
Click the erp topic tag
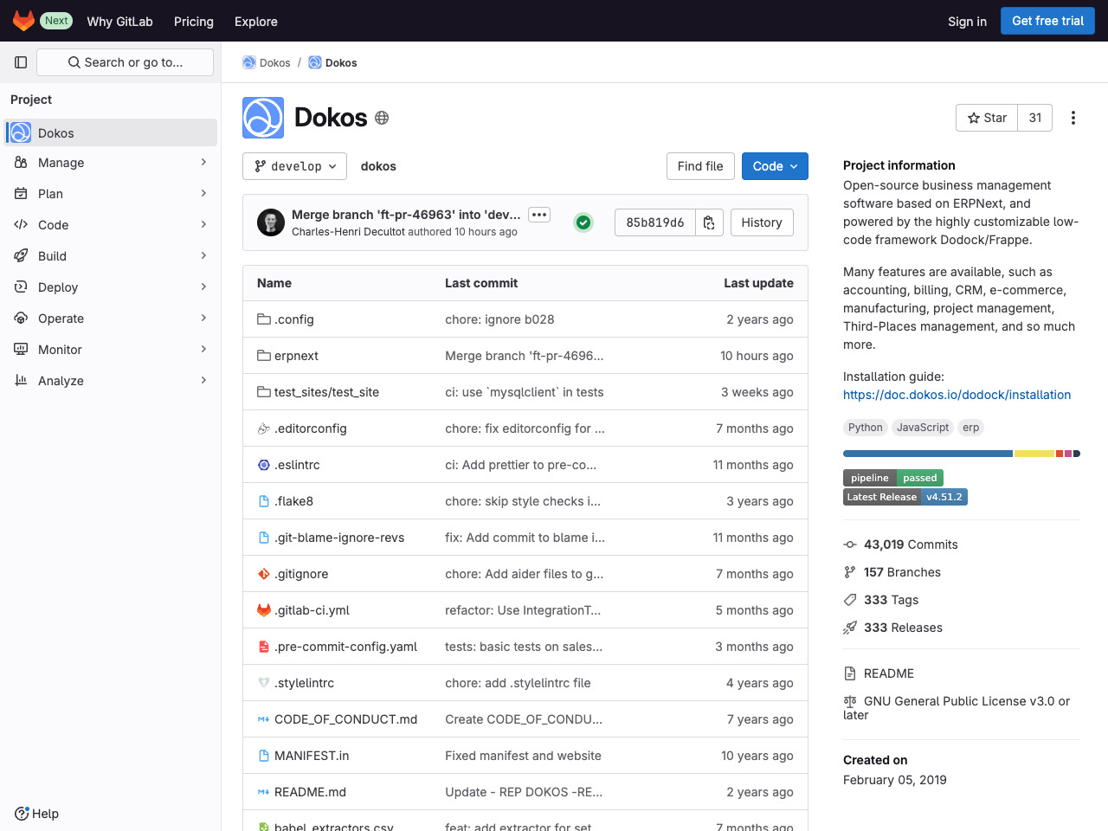[971, 428]
